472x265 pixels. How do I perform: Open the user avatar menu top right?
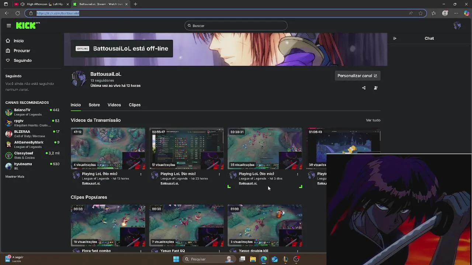click(457, 25)
